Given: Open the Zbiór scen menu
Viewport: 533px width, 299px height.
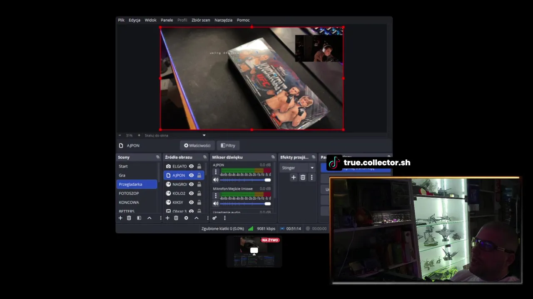Looking at the screenshot, I should (x=201, y=20).
